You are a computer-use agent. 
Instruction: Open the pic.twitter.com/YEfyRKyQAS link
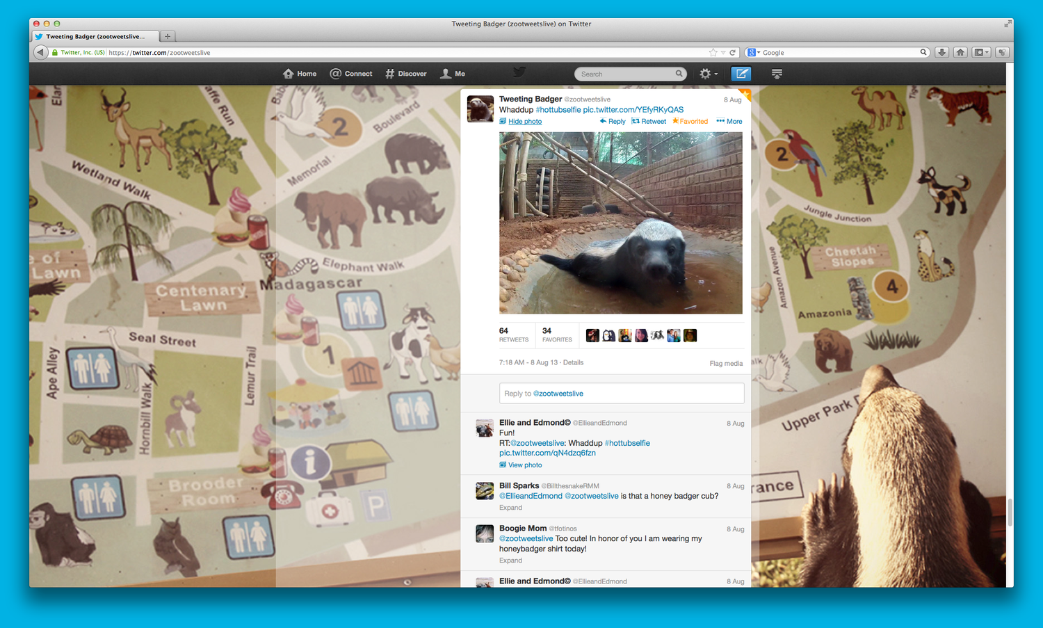(633, 110)
